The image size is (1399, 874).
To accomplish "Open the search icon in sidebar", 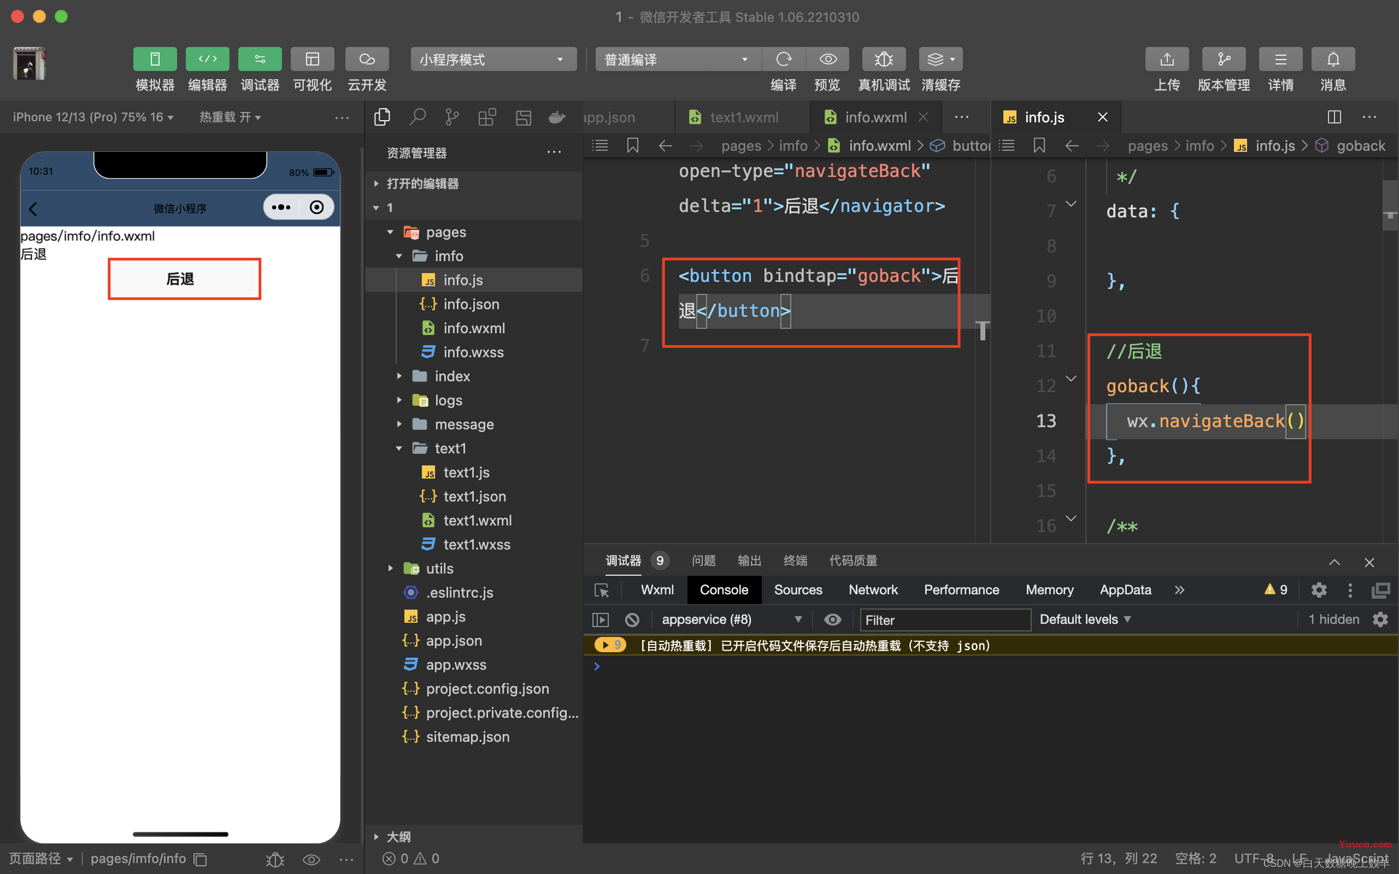I will [x=418, y=117].
